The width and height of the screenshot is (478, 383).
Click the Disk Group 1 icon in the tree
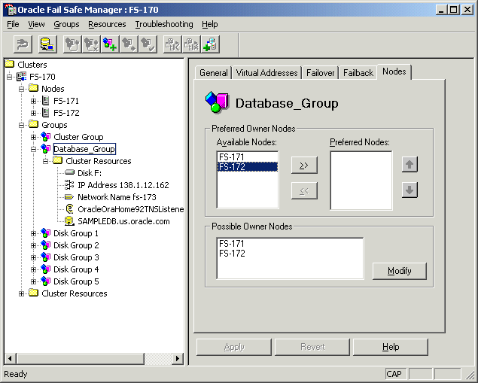(x=46, y=233)
